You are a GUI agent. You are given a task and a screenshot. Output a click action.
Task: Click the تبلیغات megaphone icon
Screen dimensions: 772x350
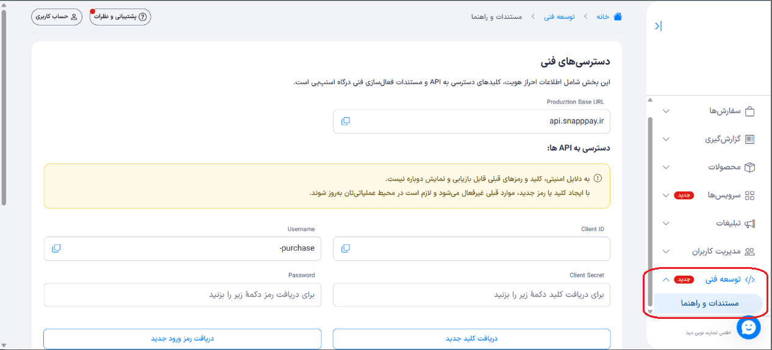(750, 223)
